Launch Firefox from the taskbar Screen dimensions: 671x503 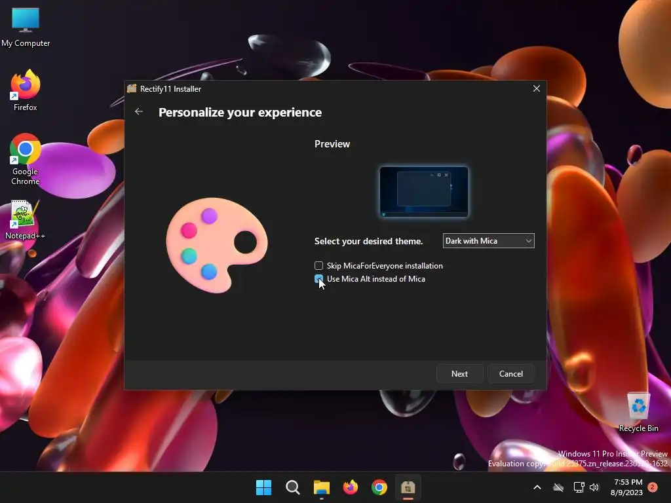coord(351,487)
